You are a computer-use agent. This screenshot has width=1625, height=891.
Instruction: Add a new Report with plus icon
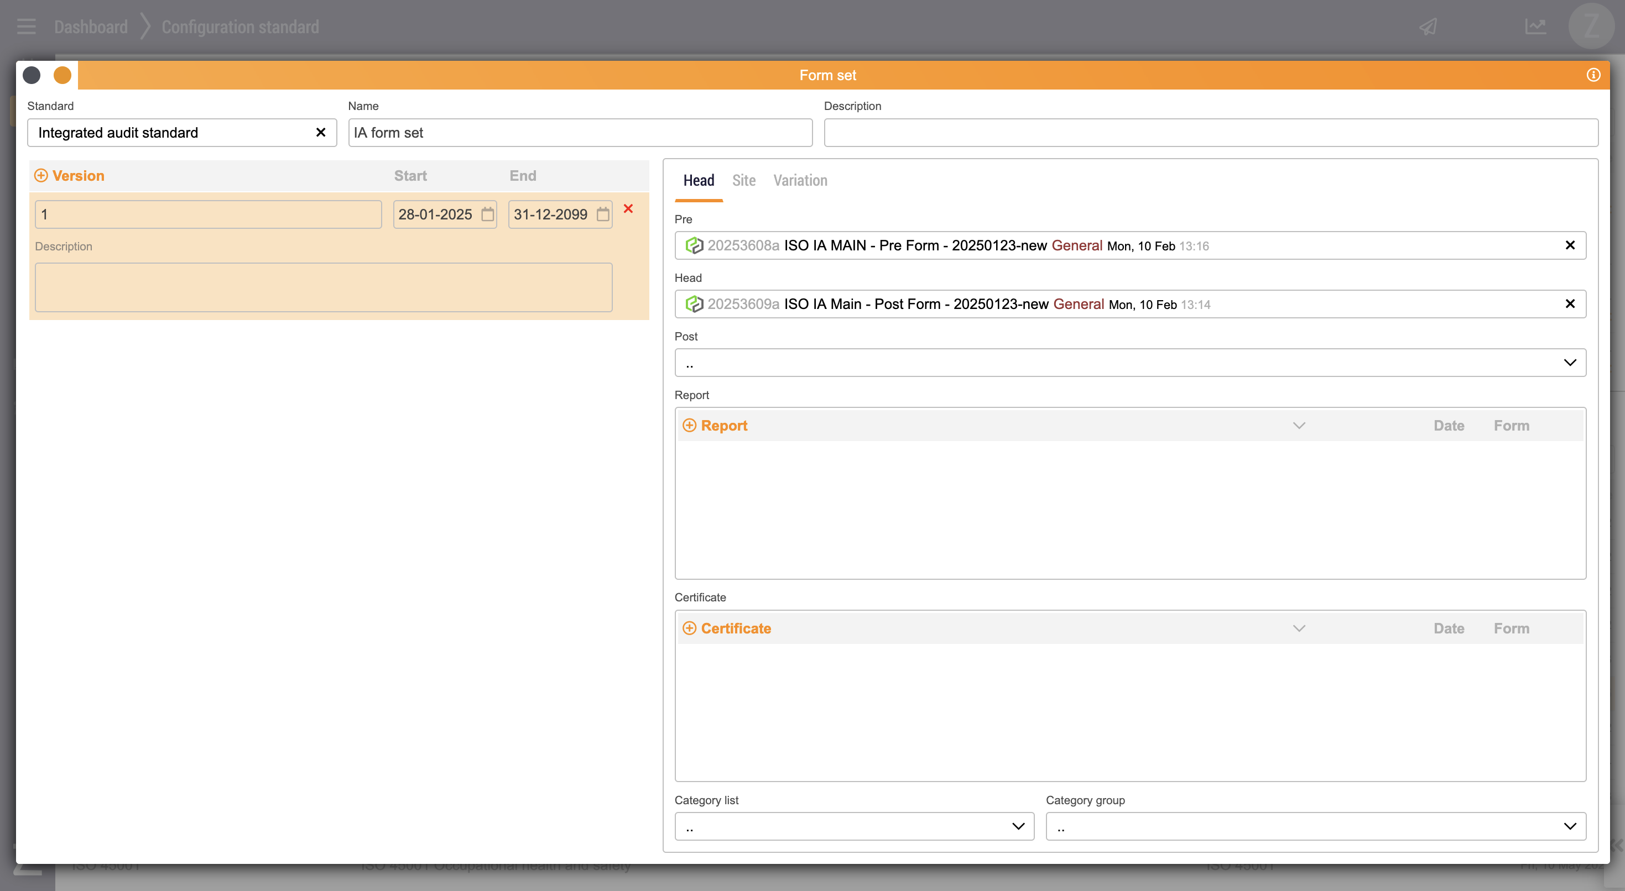click(690, 426)
